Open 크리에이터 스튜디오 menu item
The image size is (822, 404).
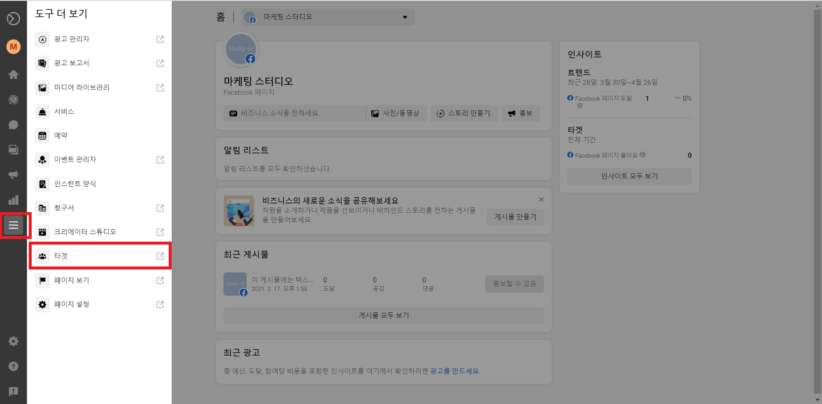[99, 232]
